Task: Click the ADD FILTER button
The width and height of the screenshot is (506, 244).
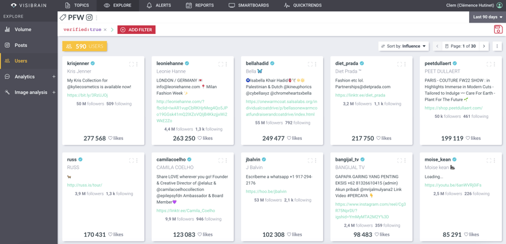Action: [136, 30]
